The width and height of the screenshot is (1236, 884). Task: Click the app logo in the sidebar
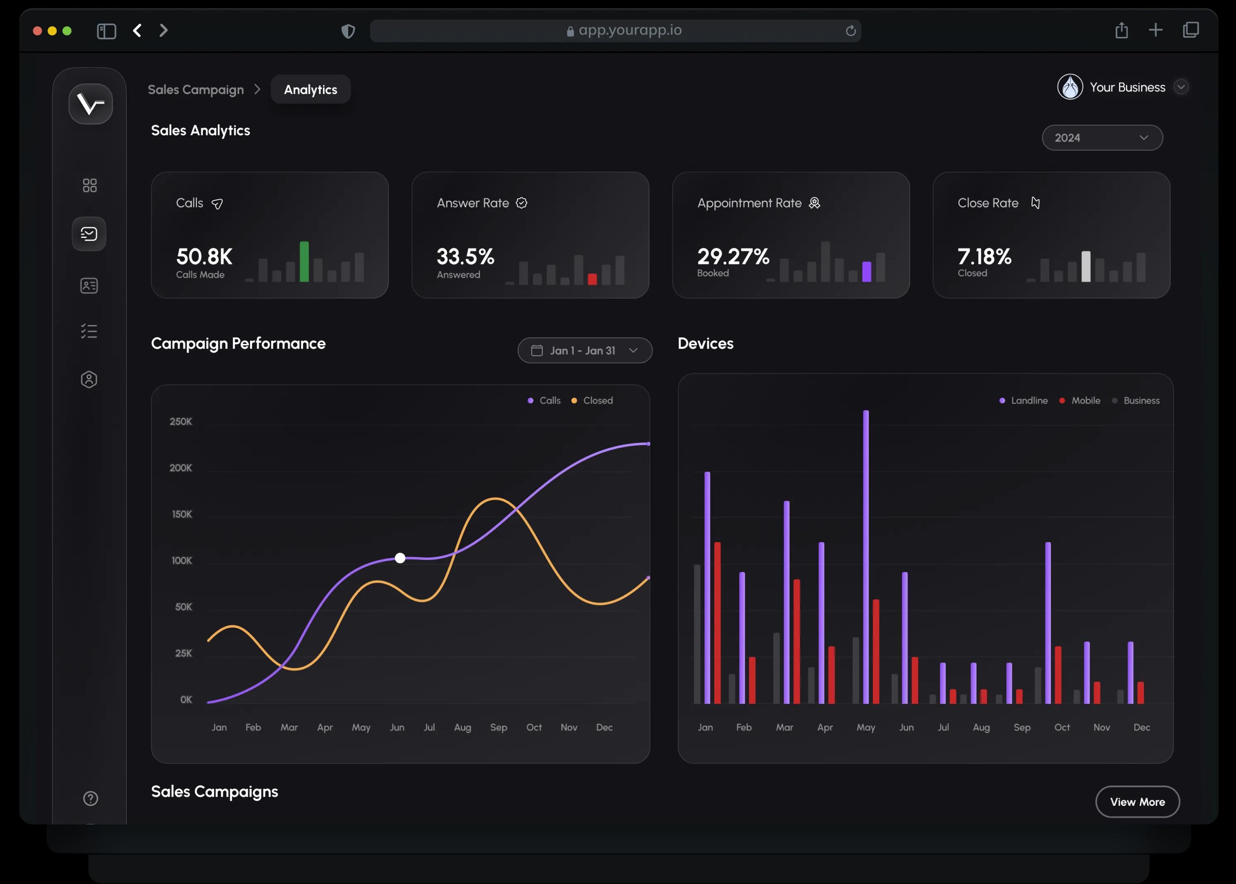click(90, 103)
